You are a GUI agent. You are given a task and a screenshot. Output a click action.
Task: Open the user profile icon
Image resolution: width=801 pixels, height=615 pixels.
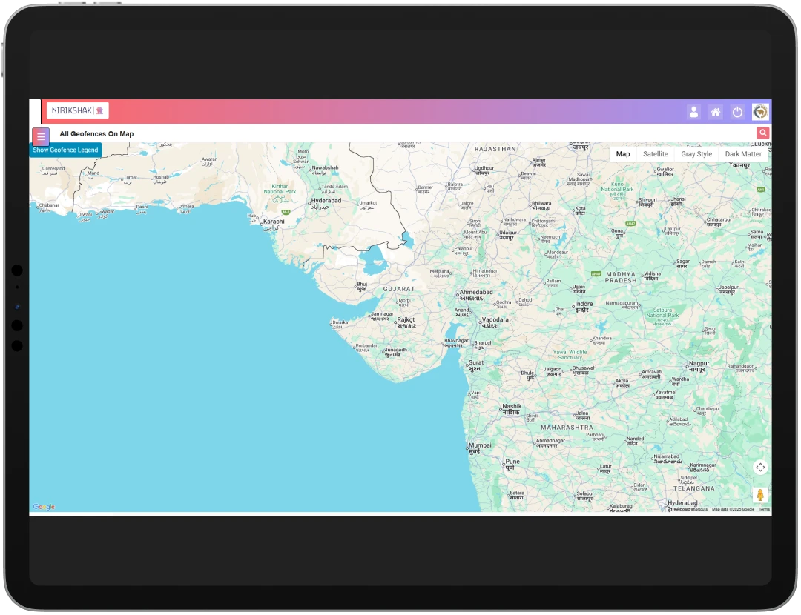pyautogui.click(x=693, y=113)
